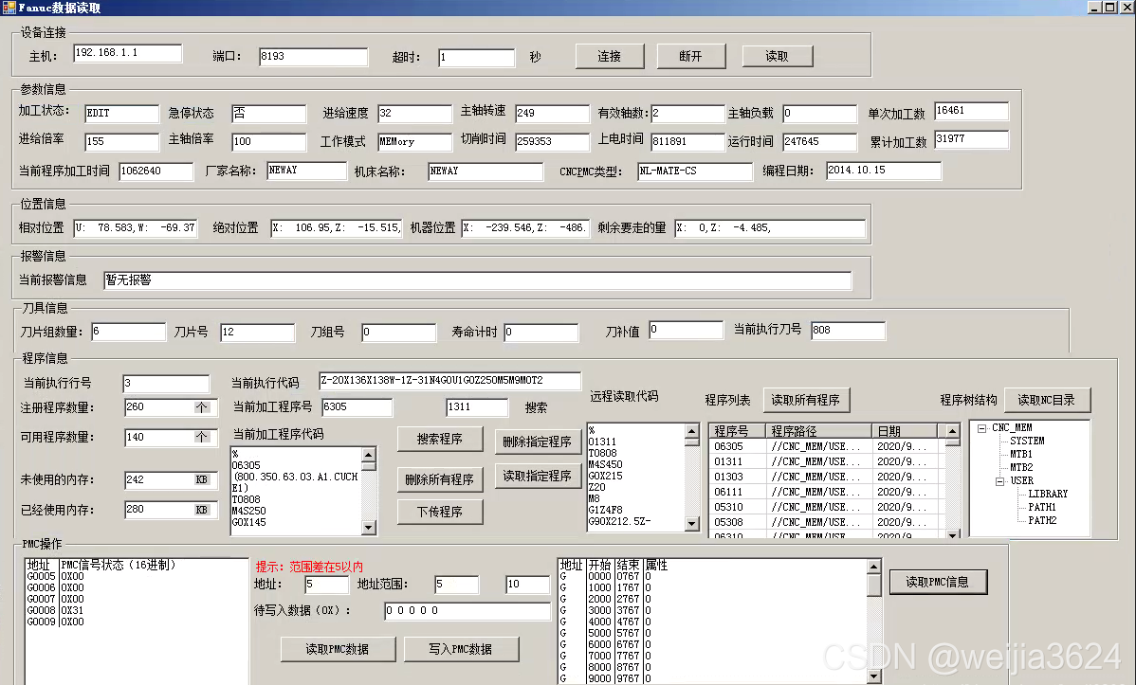Select SYSTEM in program tree
The image size is (1136, 685).
[x=1027, y=441]
